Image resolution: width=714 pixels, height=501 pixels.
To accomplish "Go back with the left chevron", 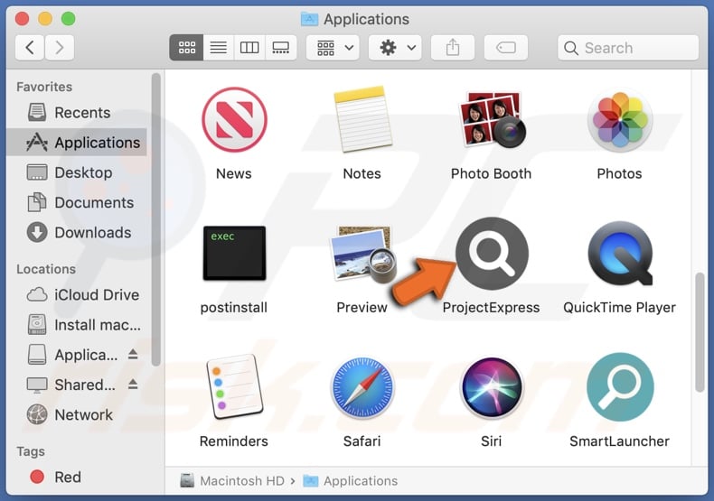I will (x=30, y=47).
